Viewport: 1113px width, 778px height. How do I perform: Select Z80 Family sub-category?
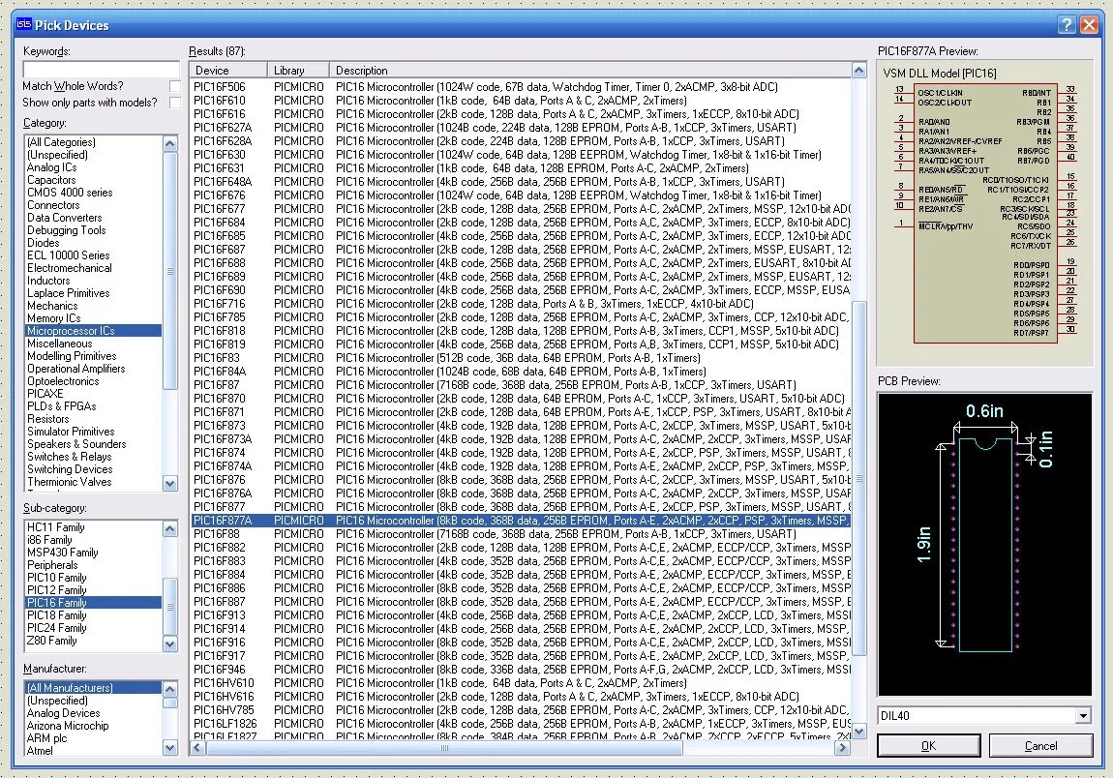coord(93,641)
